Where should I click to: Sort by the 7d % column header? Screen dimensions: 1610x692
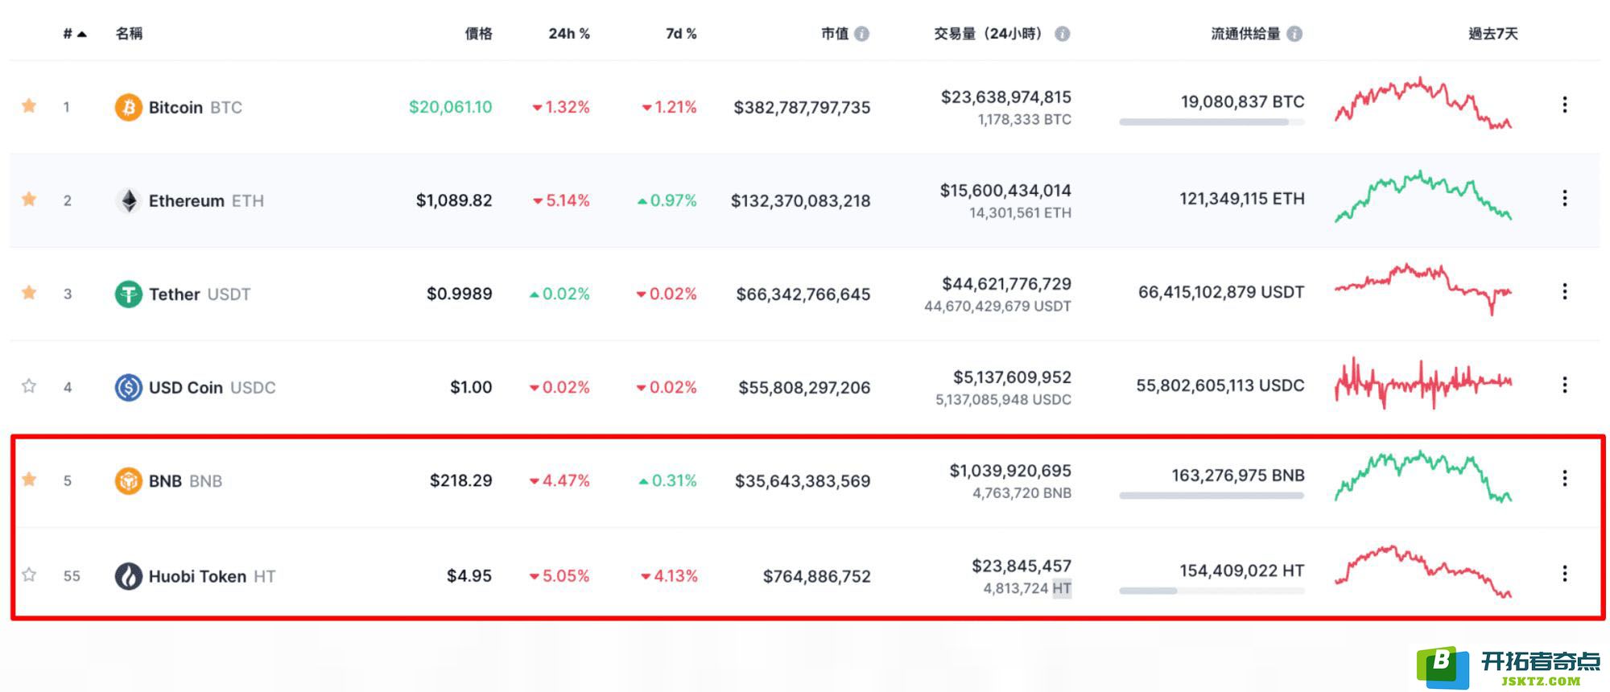(681, 34)
